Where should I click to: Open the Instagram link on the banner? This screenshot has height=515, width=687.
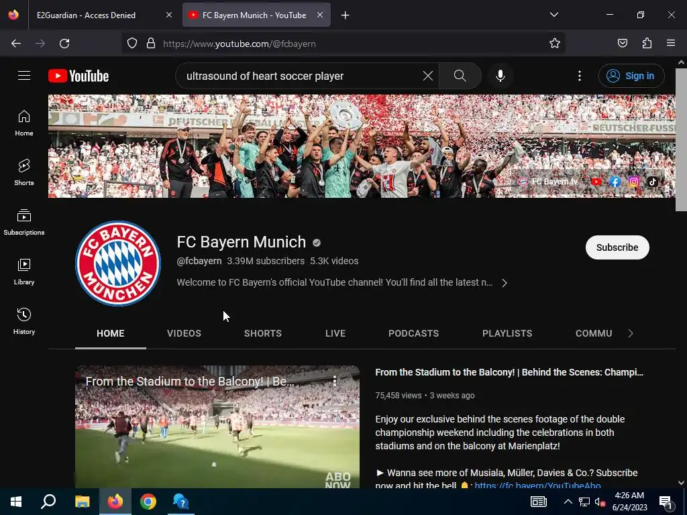pos(633,181)
